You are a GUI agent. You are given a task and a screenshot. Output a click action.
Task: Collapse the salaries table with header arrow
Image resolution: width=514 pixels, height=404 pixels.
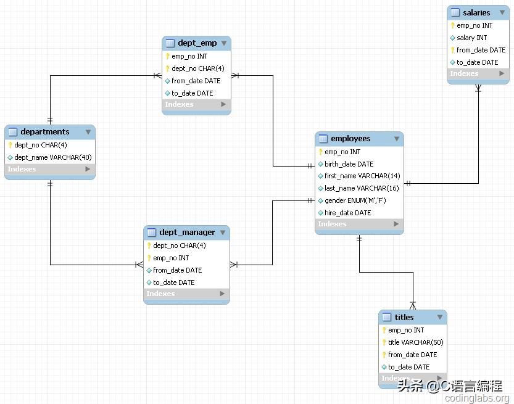tap(502, 13)
